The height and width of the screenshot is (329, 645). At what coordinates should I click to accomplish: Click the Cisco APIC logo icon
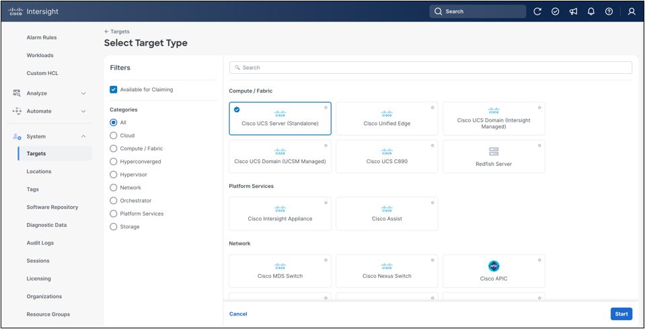point(494,266)
